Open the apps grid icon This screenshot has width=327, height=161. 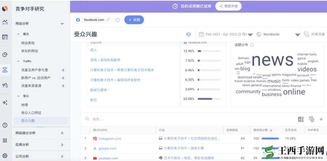click(x=5, y=140)
